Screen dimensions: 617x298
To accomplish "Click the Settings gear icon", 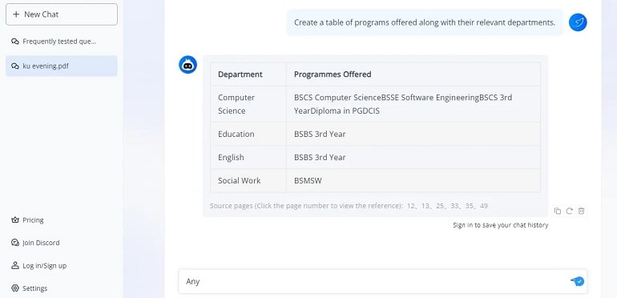I will click(x=15, y=288).
